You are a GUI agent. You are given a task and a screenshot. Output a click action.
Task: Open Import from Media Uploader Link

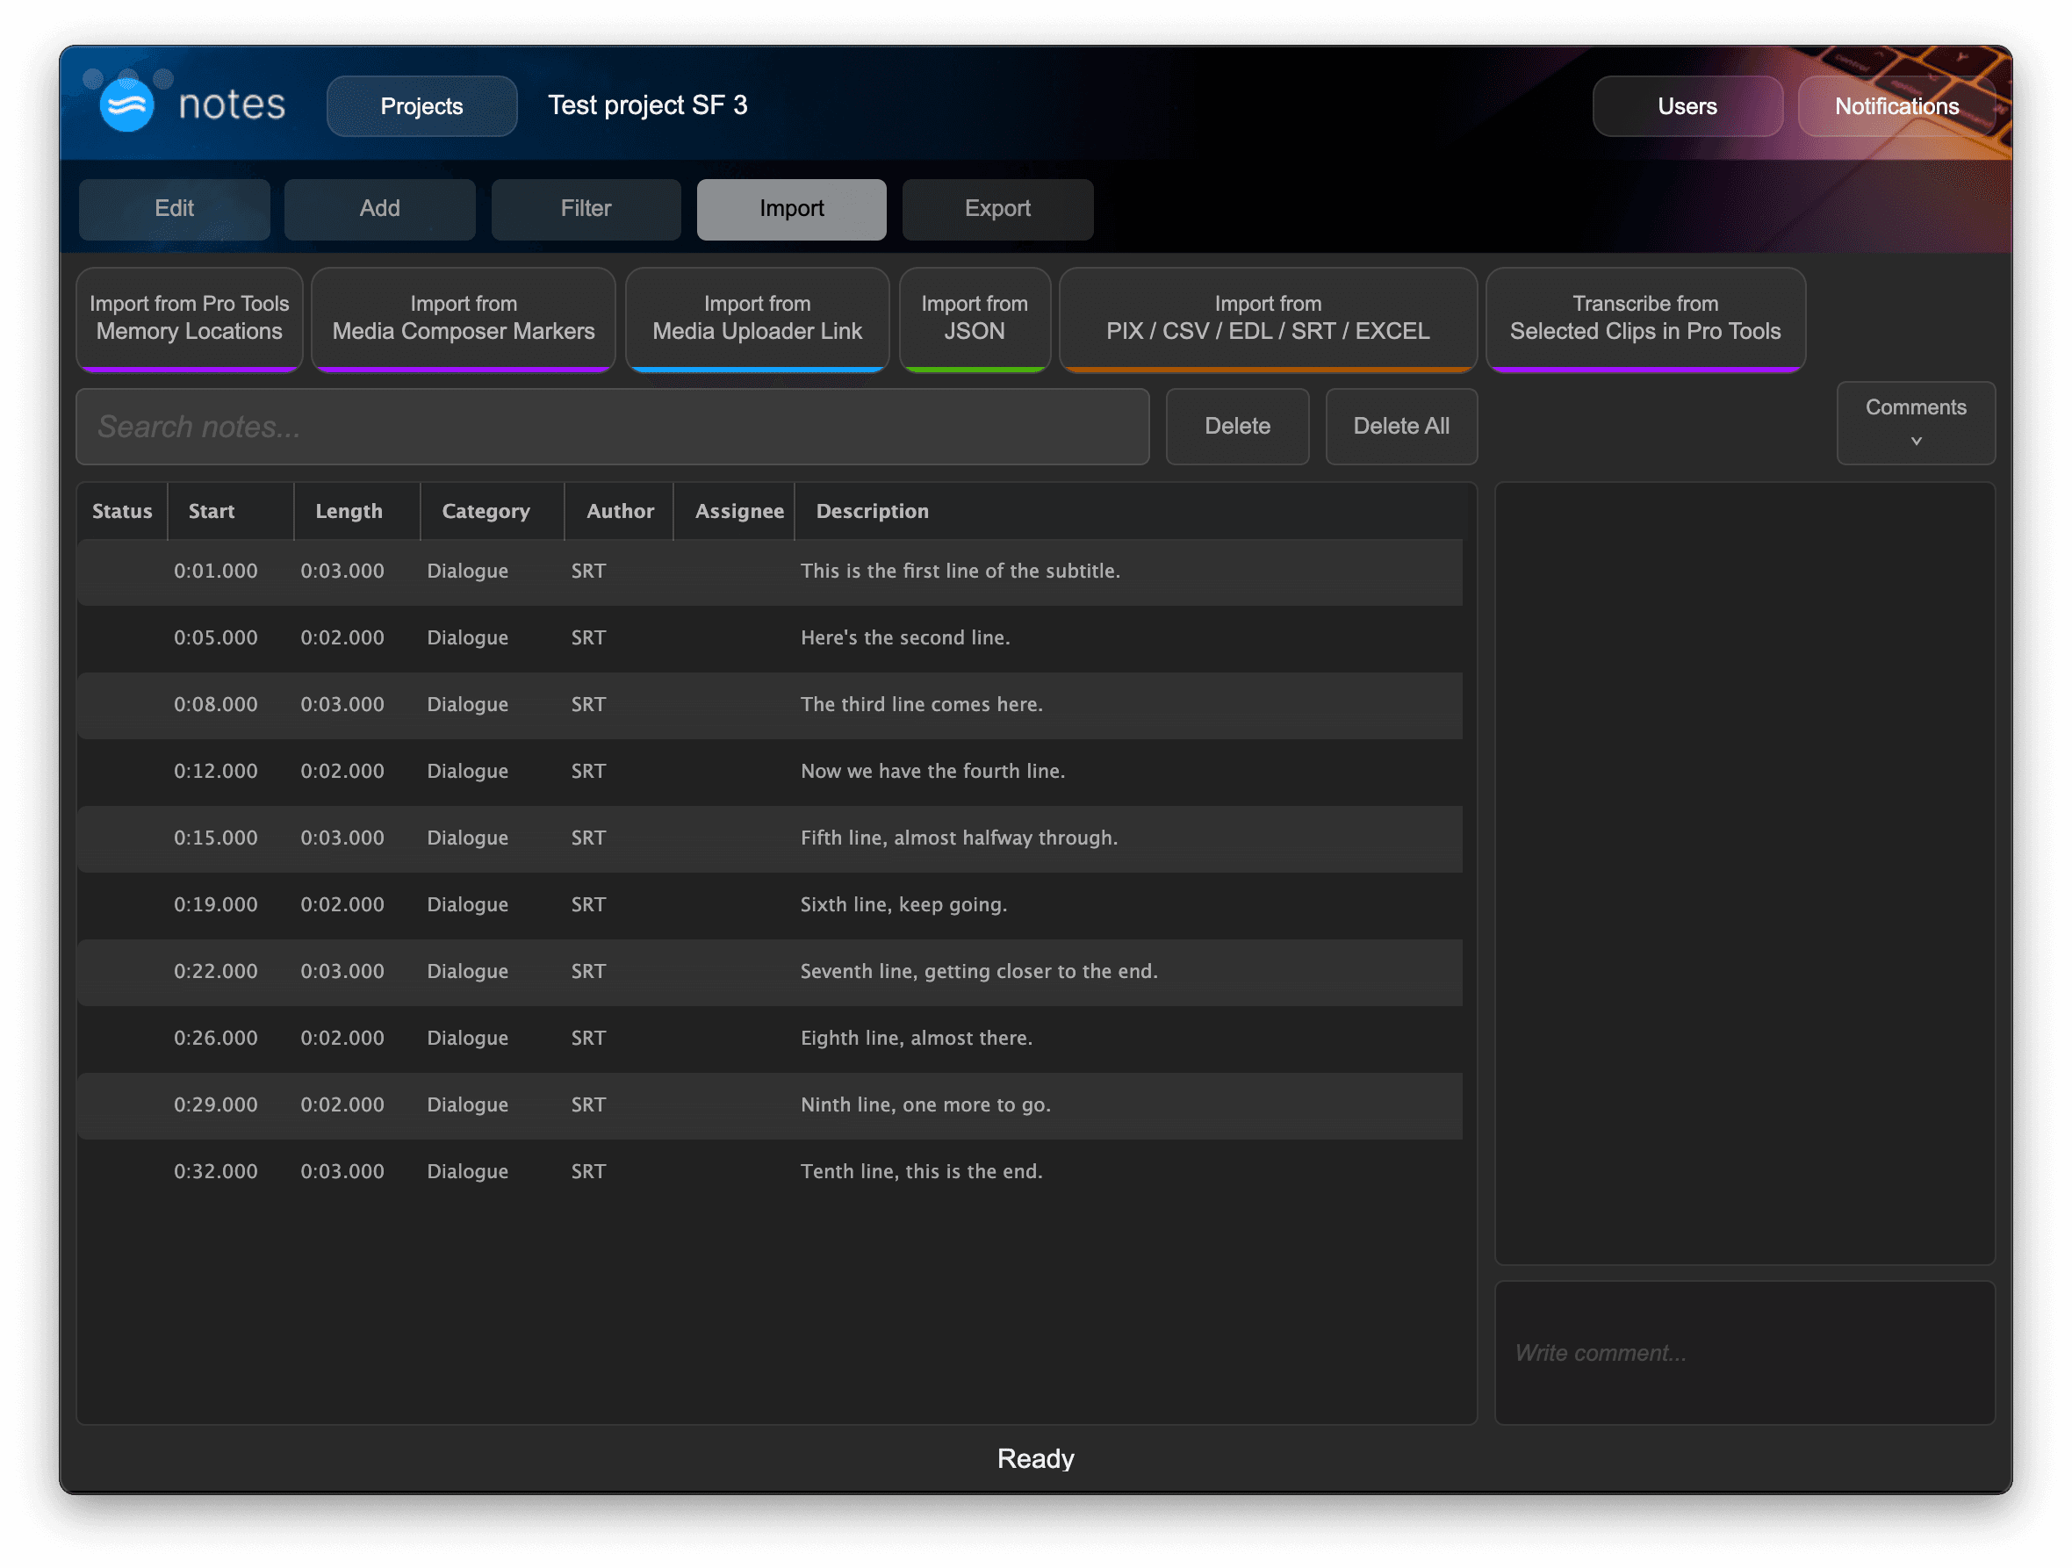tap(757, 319)
